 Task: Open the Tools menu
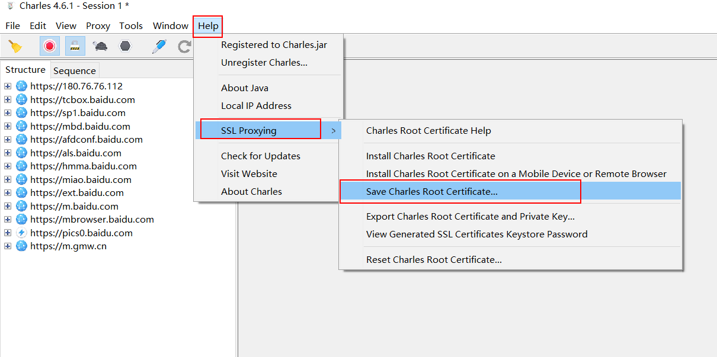point(131,25)
